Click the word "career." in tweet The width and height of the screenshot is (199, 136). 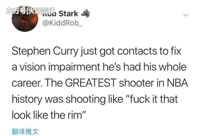coord(27,83)
